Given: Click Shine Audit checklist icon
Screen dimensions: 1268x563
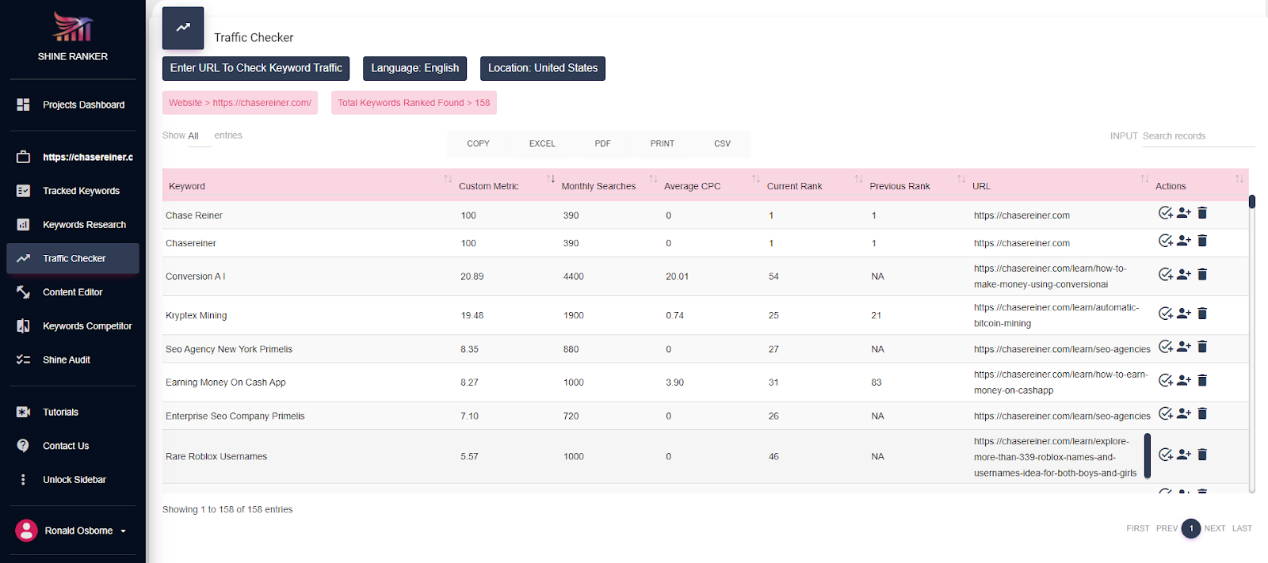Looking at the screenshot, I should [23, 359].
